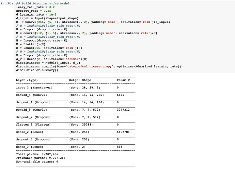
Task: Click the dropout_1 (Dropout) row label
Action: [33, 103]
